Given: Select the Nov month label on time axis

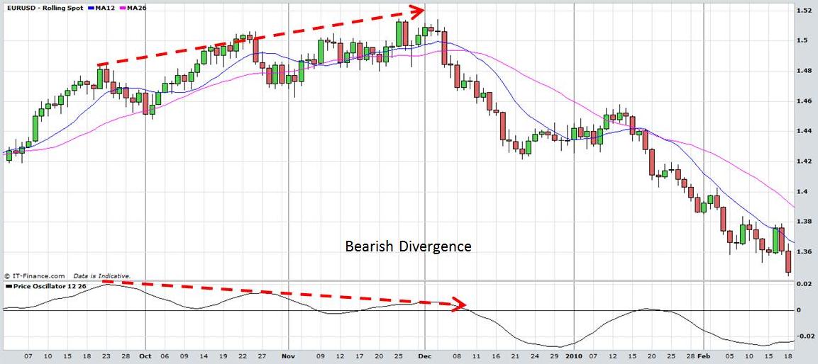Looking at the screenshot, I should (x=289, y=357).
